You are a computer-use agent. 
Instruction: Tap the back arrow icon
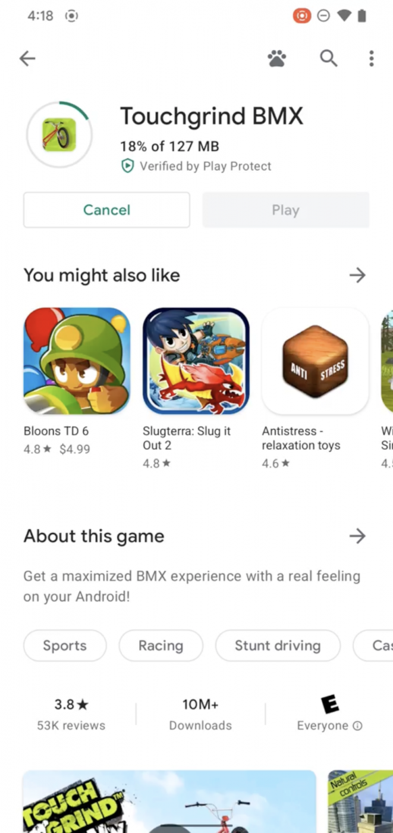coord(27,58)
